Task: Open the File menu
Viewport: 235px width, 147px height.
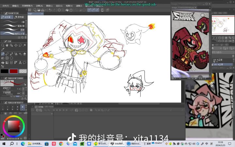Action: tap(6, 6)
